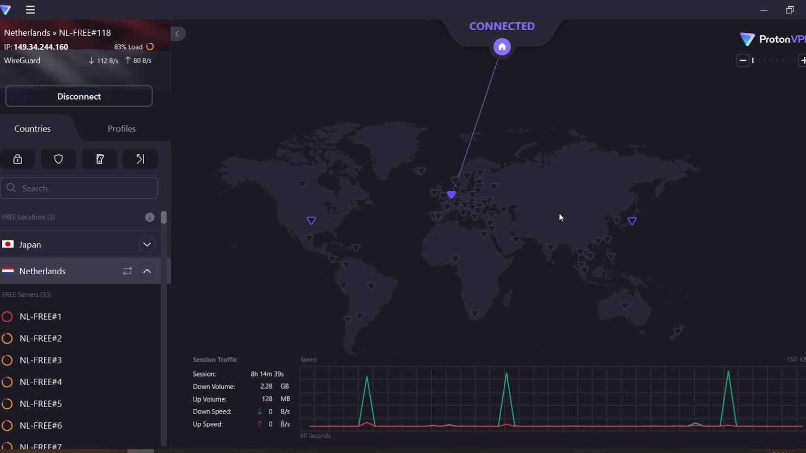Click the United States map marker

tap(311, 220)
